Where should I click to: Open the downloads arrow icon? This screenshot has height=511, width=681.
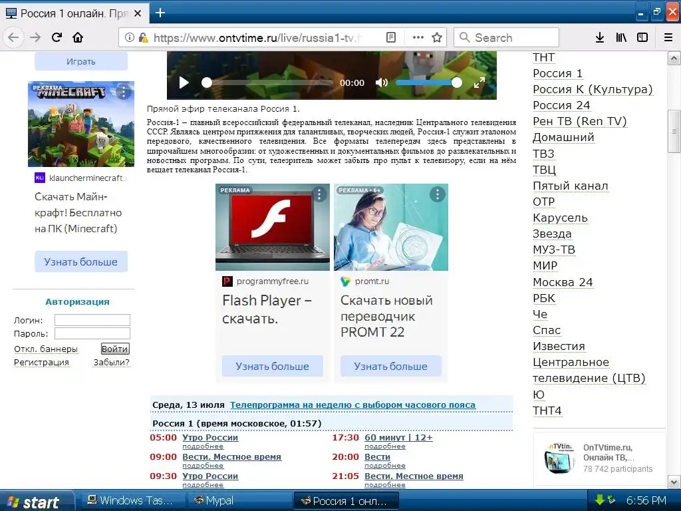click(x=600, y=38)
